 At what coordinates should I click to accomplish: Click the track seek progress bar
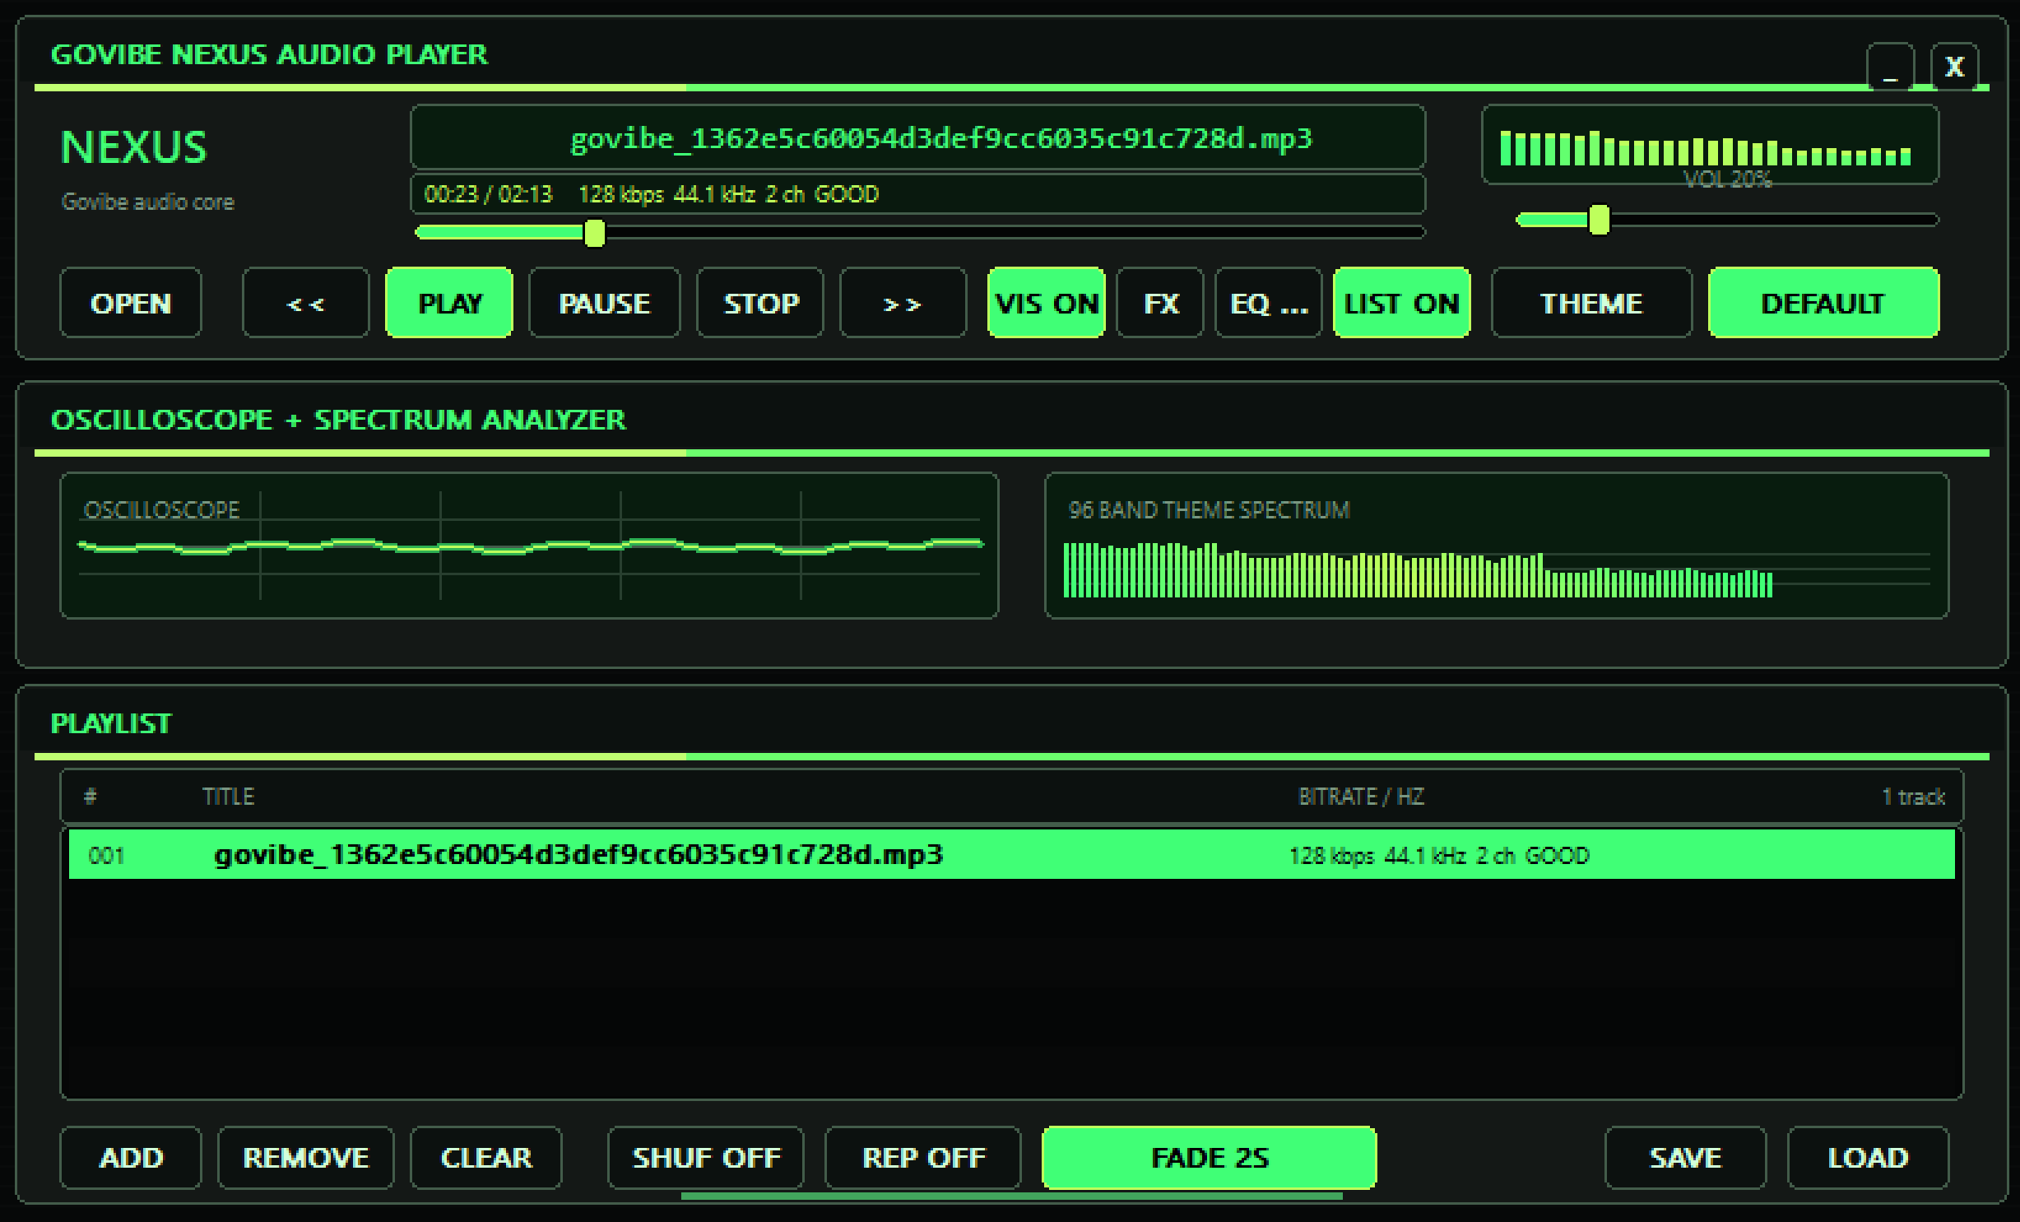920,232
